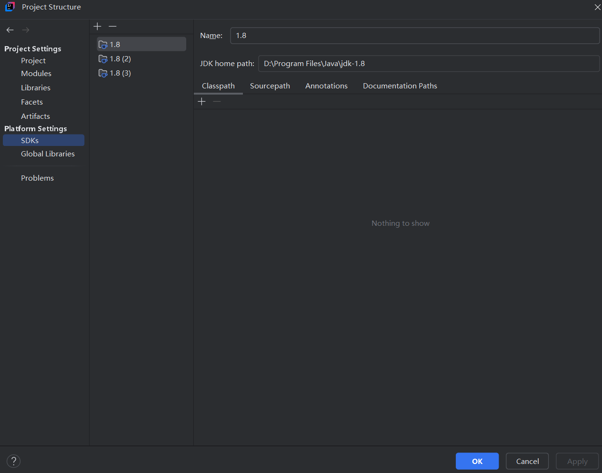Click the Platform Settings heading
Viewport: 602px width, 473px height.
36,128
